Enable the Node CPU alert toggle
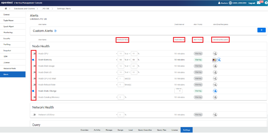The width and height of the screenshot is (268, 133). (34, 54)
